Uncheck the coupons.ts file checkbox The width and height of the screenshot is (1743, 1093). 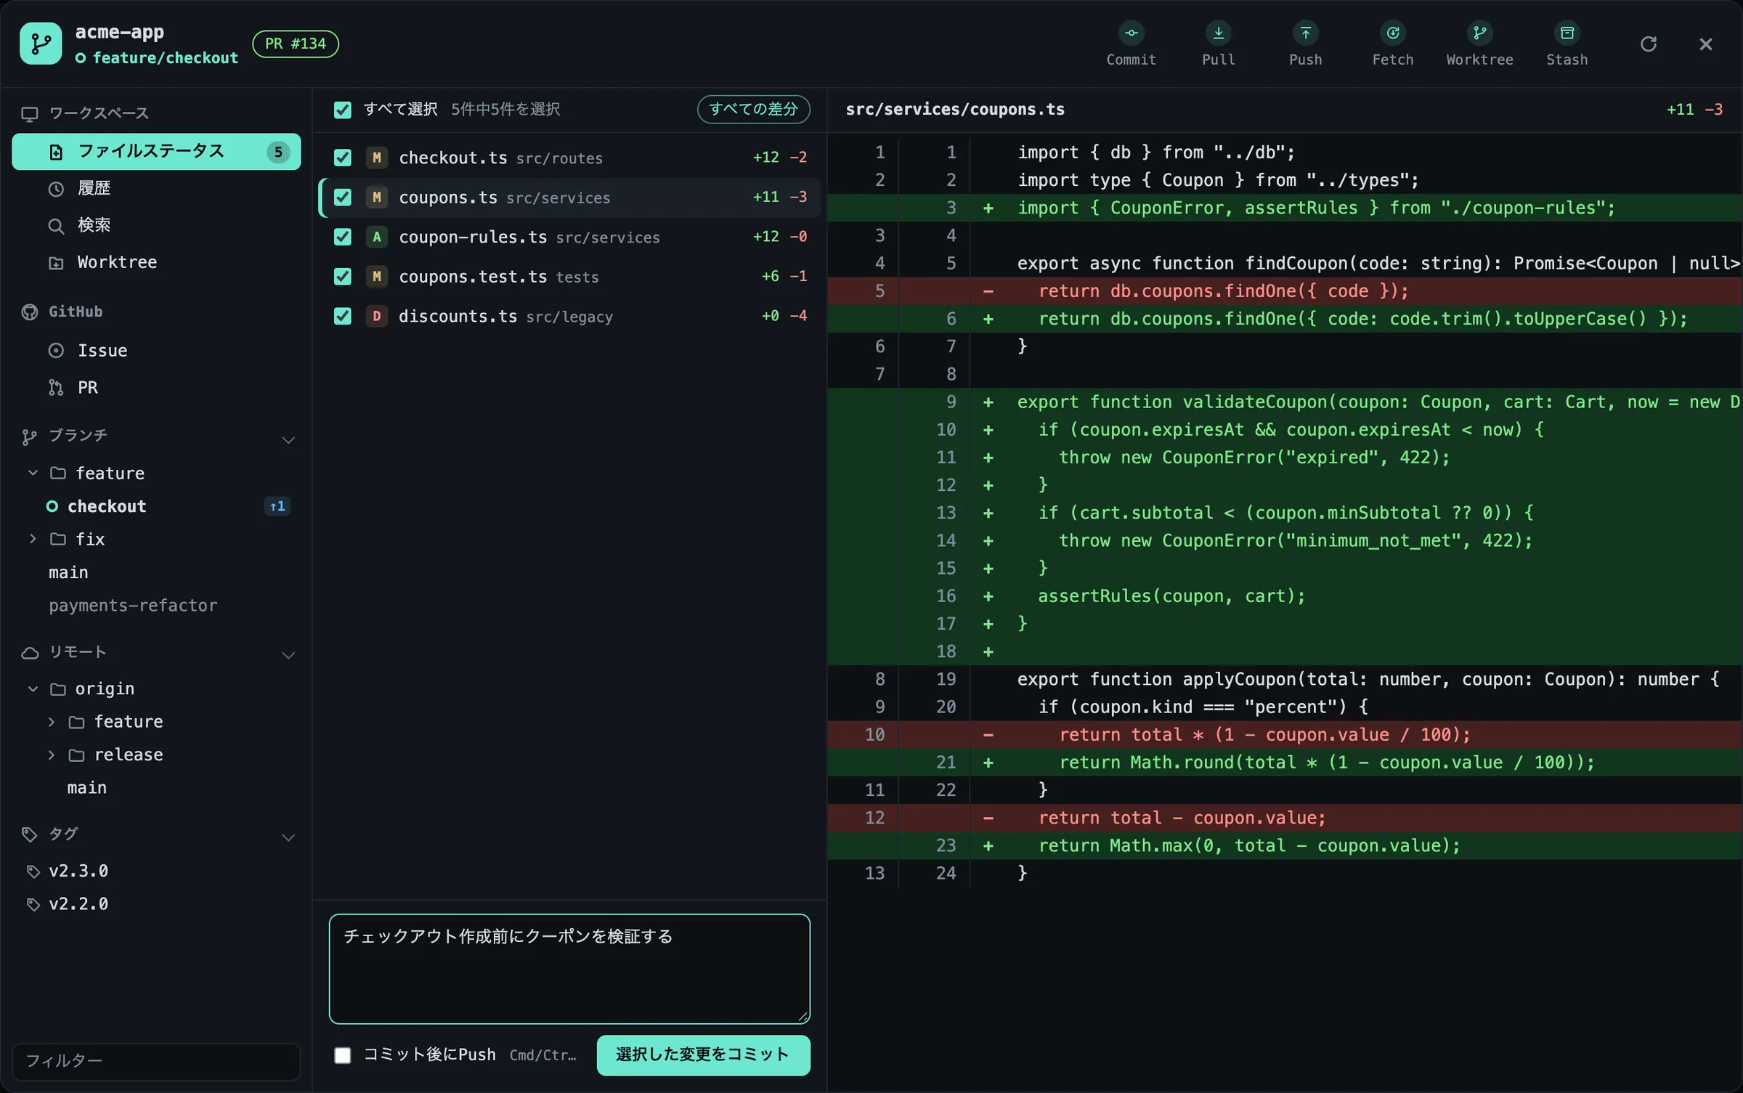pos(342,198)
